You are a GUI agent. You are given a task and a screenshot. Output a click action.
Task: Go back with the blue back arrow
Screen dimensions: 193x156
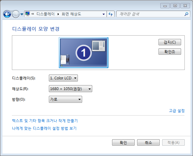tap(7, 14)
